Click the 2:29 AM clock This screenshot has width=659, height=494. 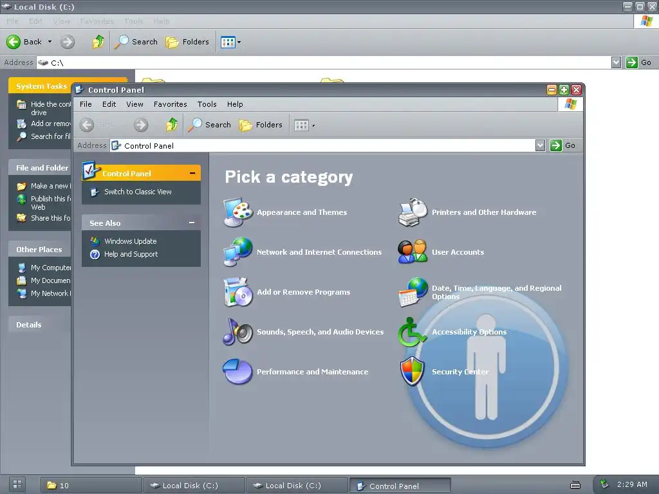(632, 484)
